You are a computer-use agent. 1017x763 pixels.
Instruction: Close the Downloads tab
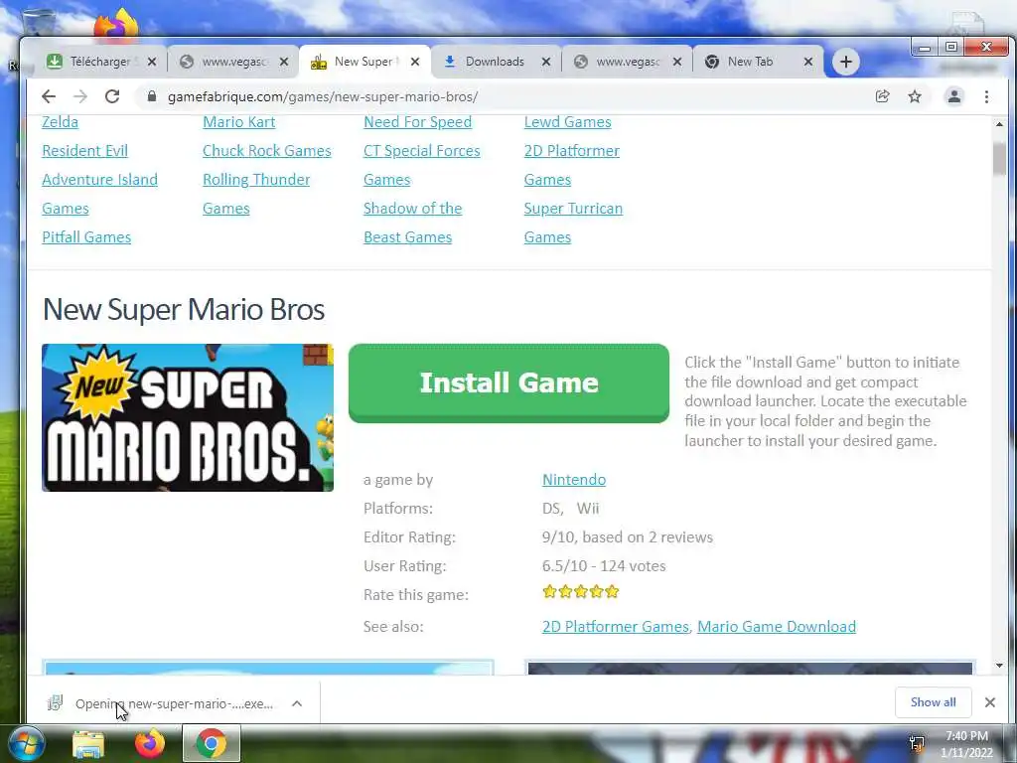[546, 62]
